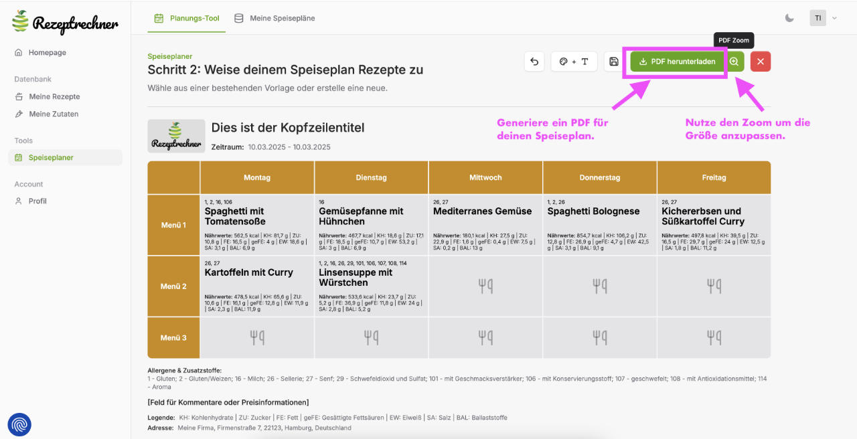Image resolution: width=857 pixels, height=439 pixels.
Task: Open the TI user account dropdown
Action: click(824, 18)
